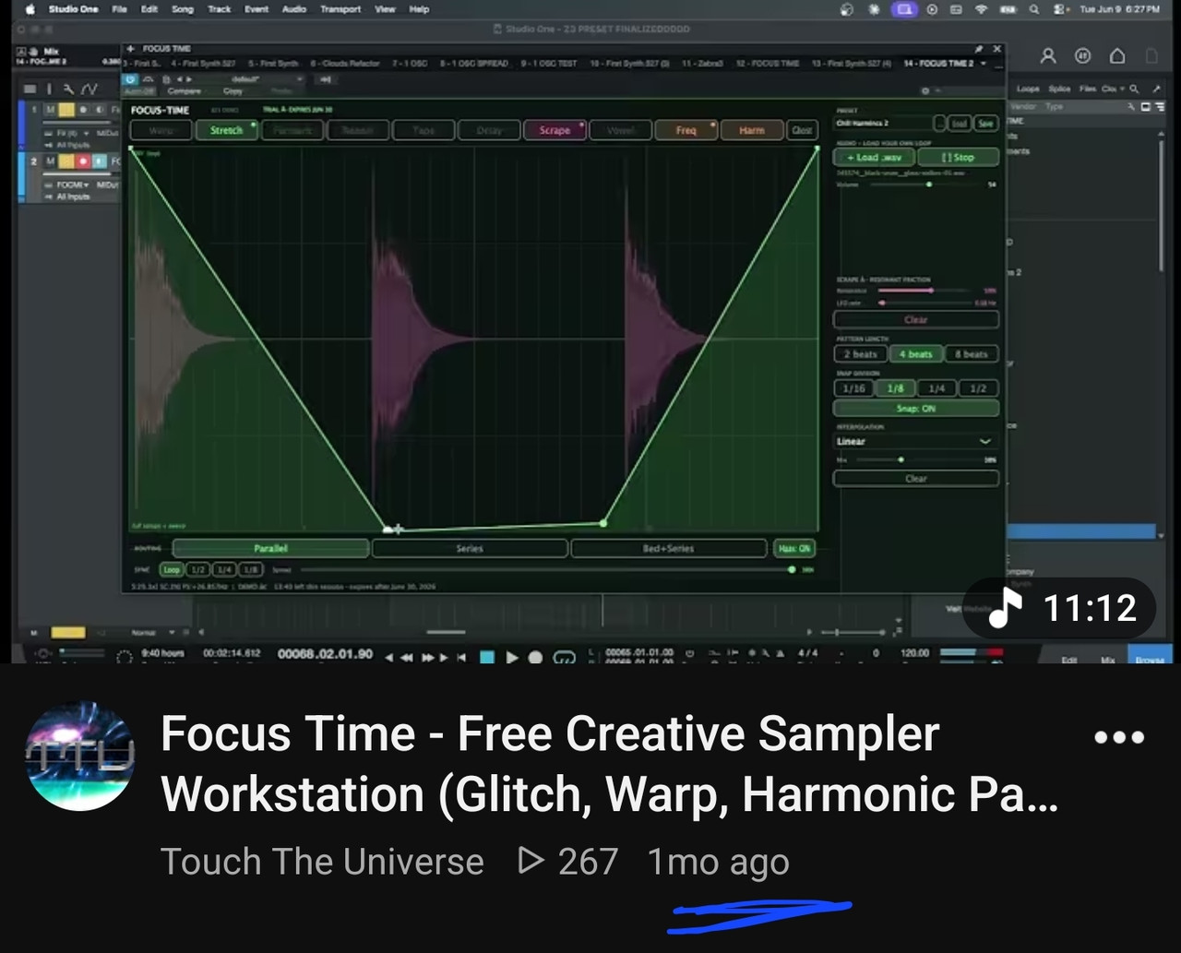Screen dimensions: 1181x953
Task: Click Clear under the Scrape section
Action: pos(915,319)
